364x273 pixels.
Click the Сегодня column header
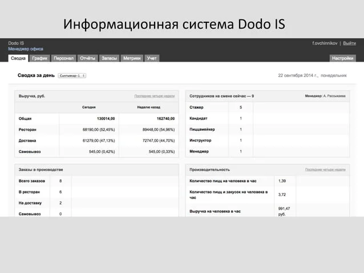point(89,107)
